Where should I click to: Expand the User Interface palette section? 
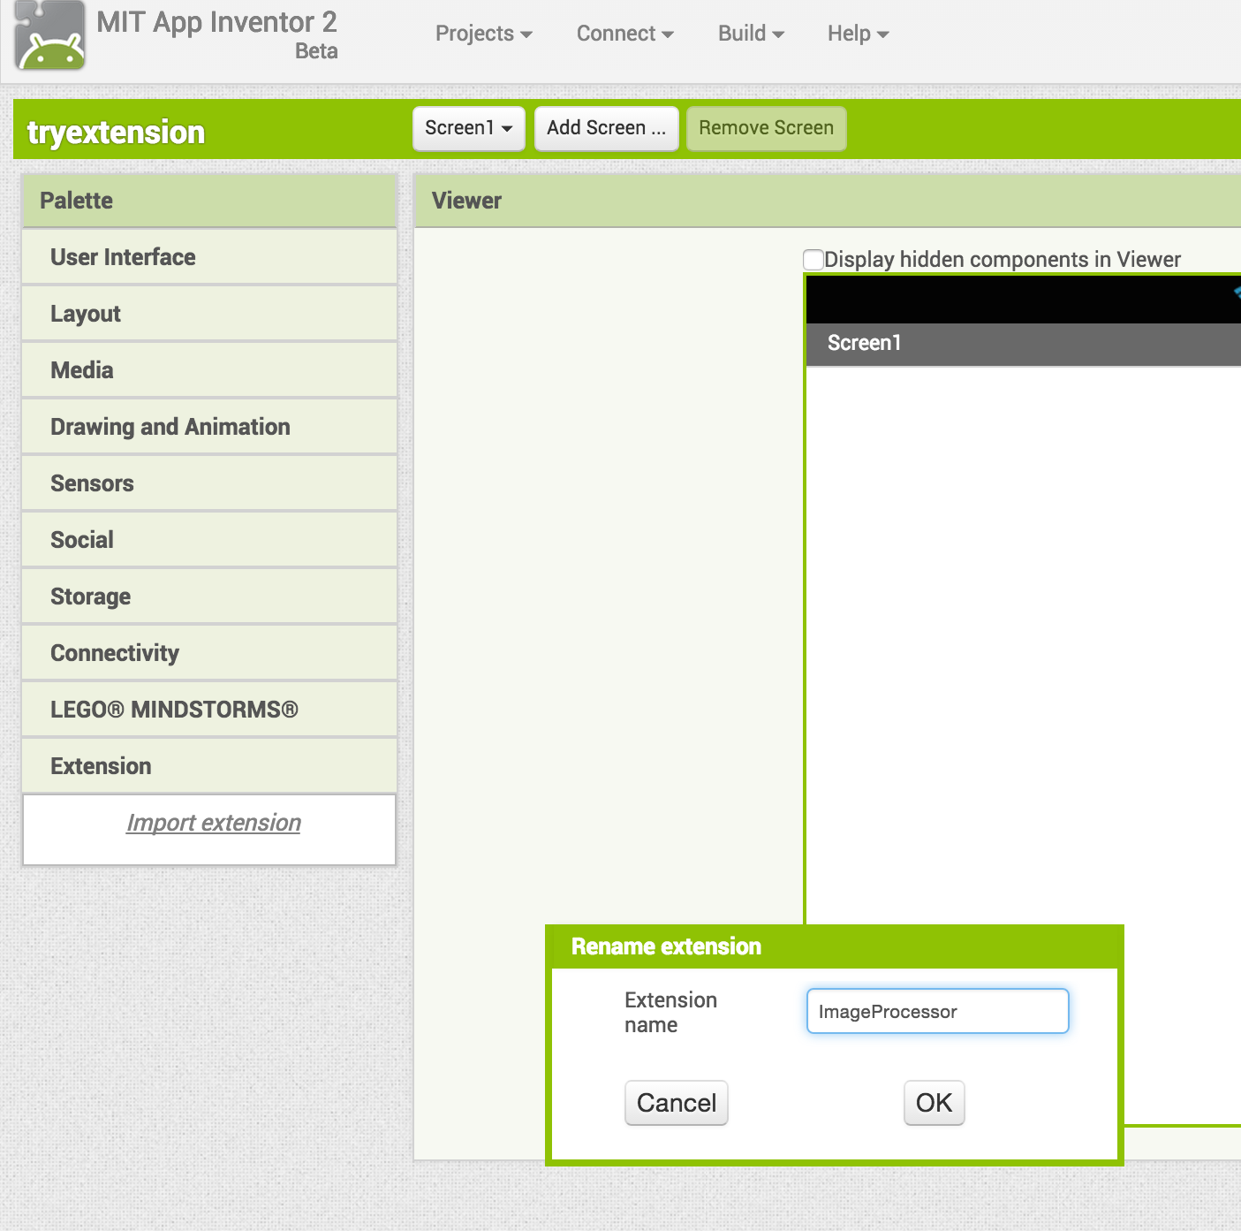[x=209, y=257]
